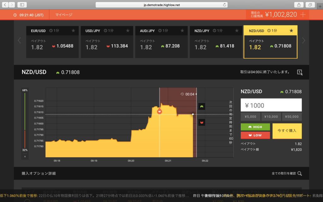Image resolution: width=323 pixels, height=202 pixels.
Task: Click the orange entry-point marker on chart
Action: (x=159, y=111)
